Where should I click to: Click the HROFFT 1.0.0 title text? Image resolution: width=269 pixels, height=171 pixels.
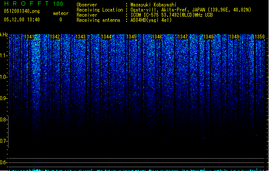coord(33,3)
